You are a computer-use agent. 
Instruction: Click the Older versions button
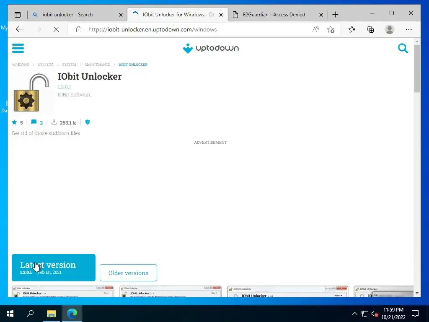point(128,273)
